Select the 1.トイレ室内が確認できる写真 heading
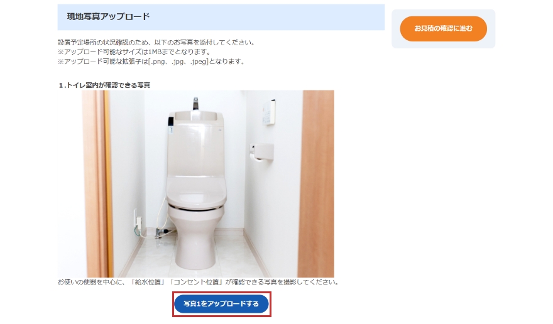The image size is (553, 324). (104, 85)
